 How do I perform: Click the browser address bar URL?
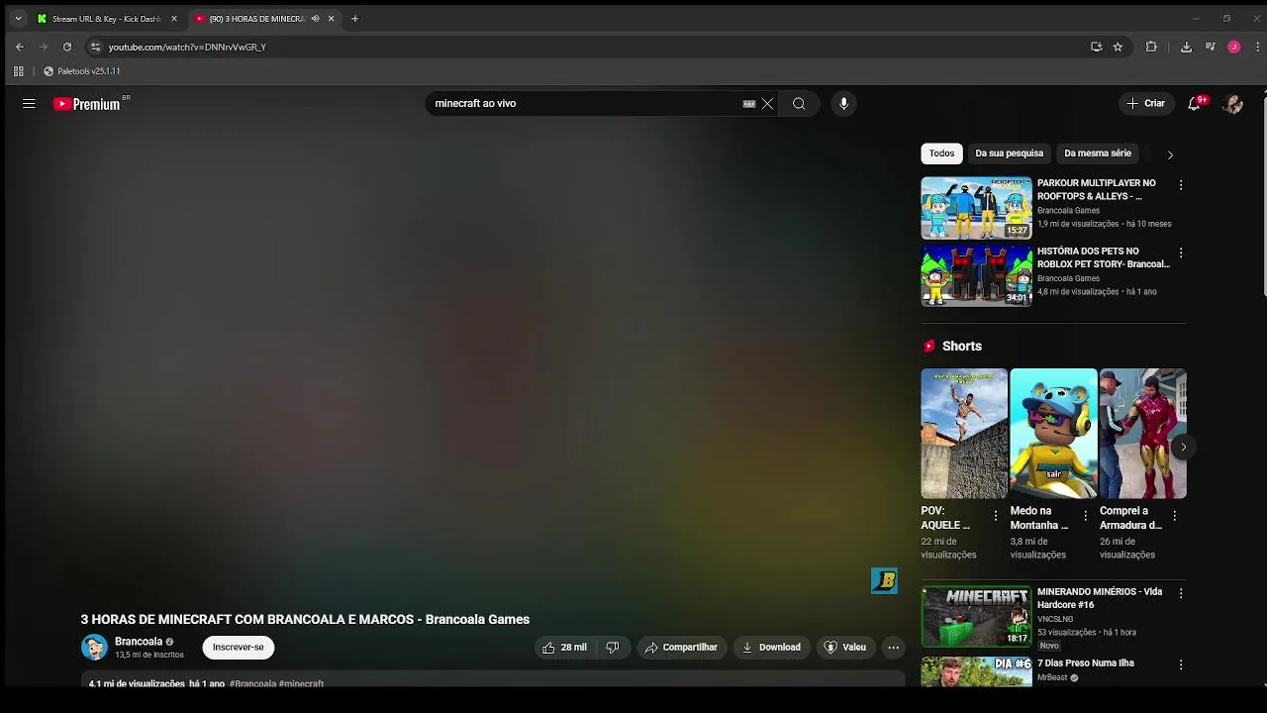pyautogui.click(x=187, y=47)
